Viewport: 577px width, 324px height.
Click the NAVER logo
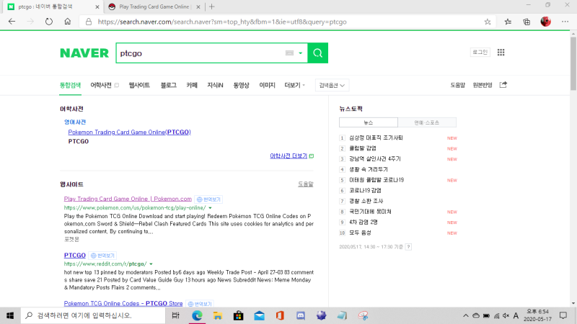click(84, 53)
